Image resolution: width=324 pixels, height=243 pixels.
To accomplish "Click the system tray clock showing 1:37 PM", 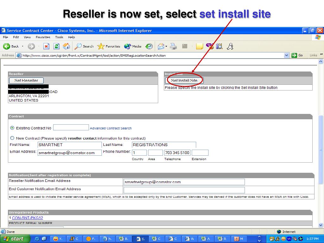I will (x=312, y=239).
